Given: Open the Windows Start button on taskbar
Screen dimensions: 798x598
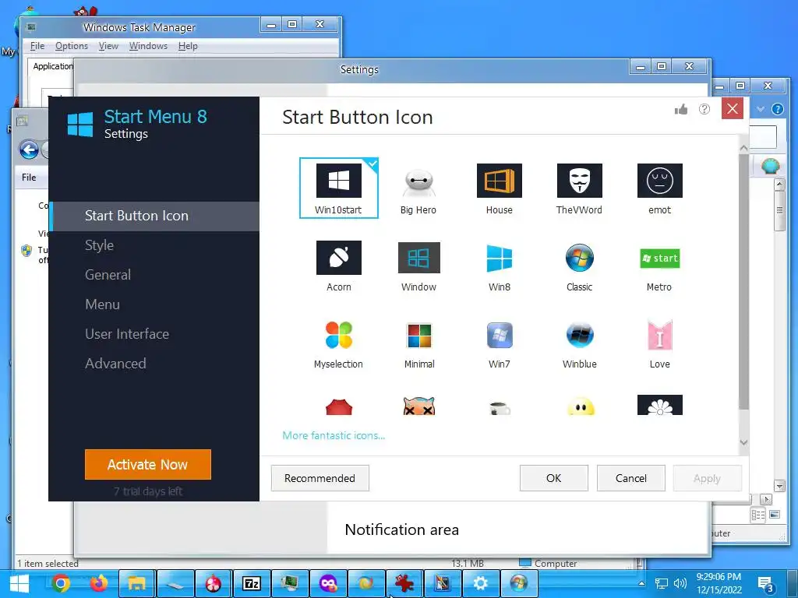Looking at the screenshot, I should coord(19,583).
